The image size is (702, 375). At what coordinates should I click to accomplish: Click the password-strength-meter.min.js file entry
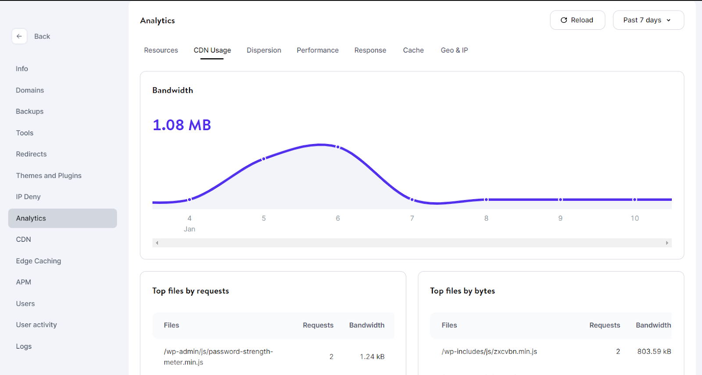coord(218,357)
